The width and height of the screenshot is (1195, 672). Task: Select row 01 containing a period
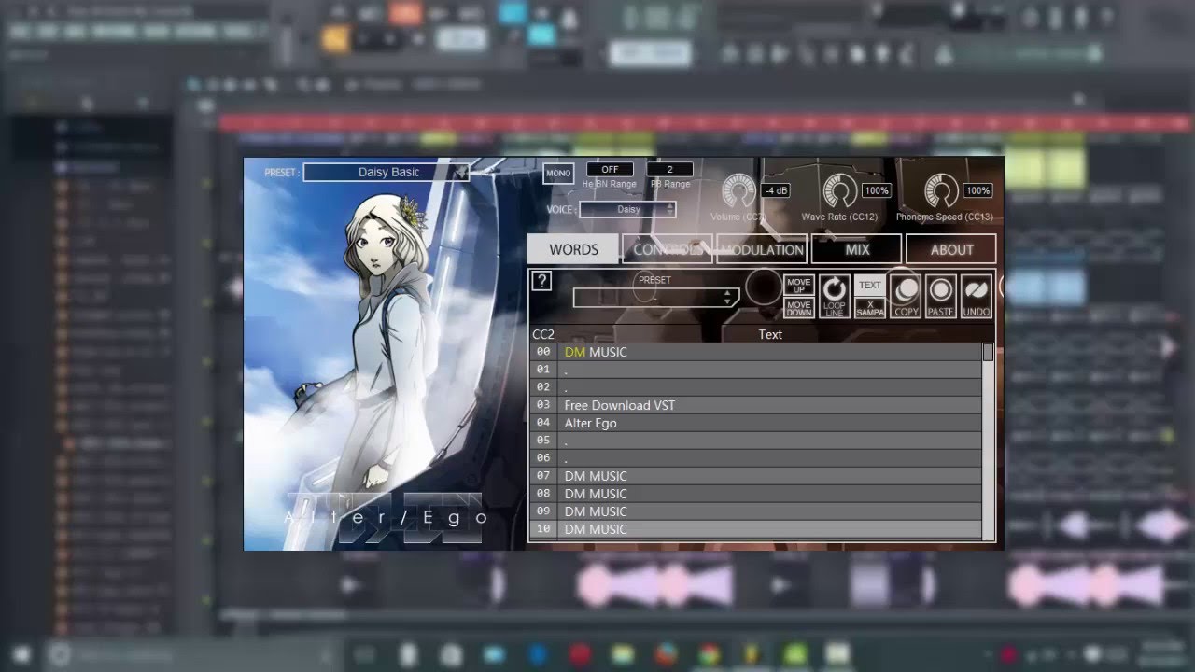(756, 370)
